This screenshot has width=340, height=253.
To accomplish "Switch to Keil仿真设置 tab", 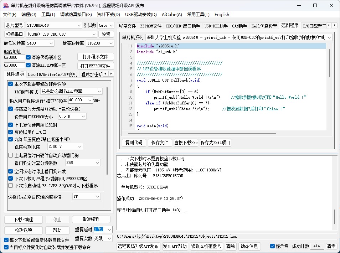I will [264, 26].
